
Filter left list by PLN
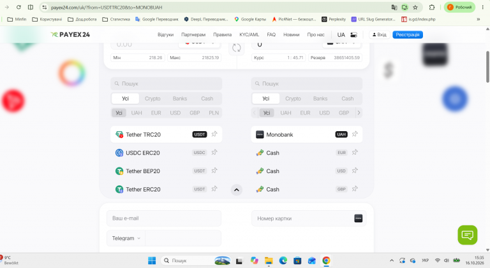click(x=214, y=113)
